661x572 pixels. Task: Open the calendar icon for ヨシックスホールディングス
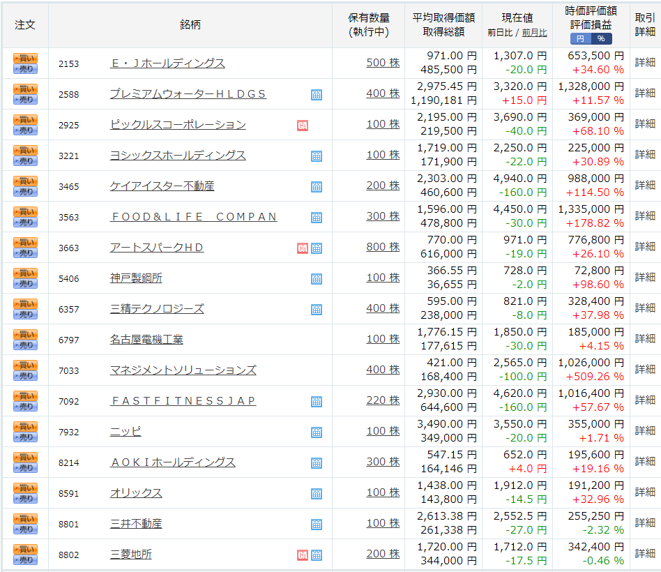(x=317, y=156)
